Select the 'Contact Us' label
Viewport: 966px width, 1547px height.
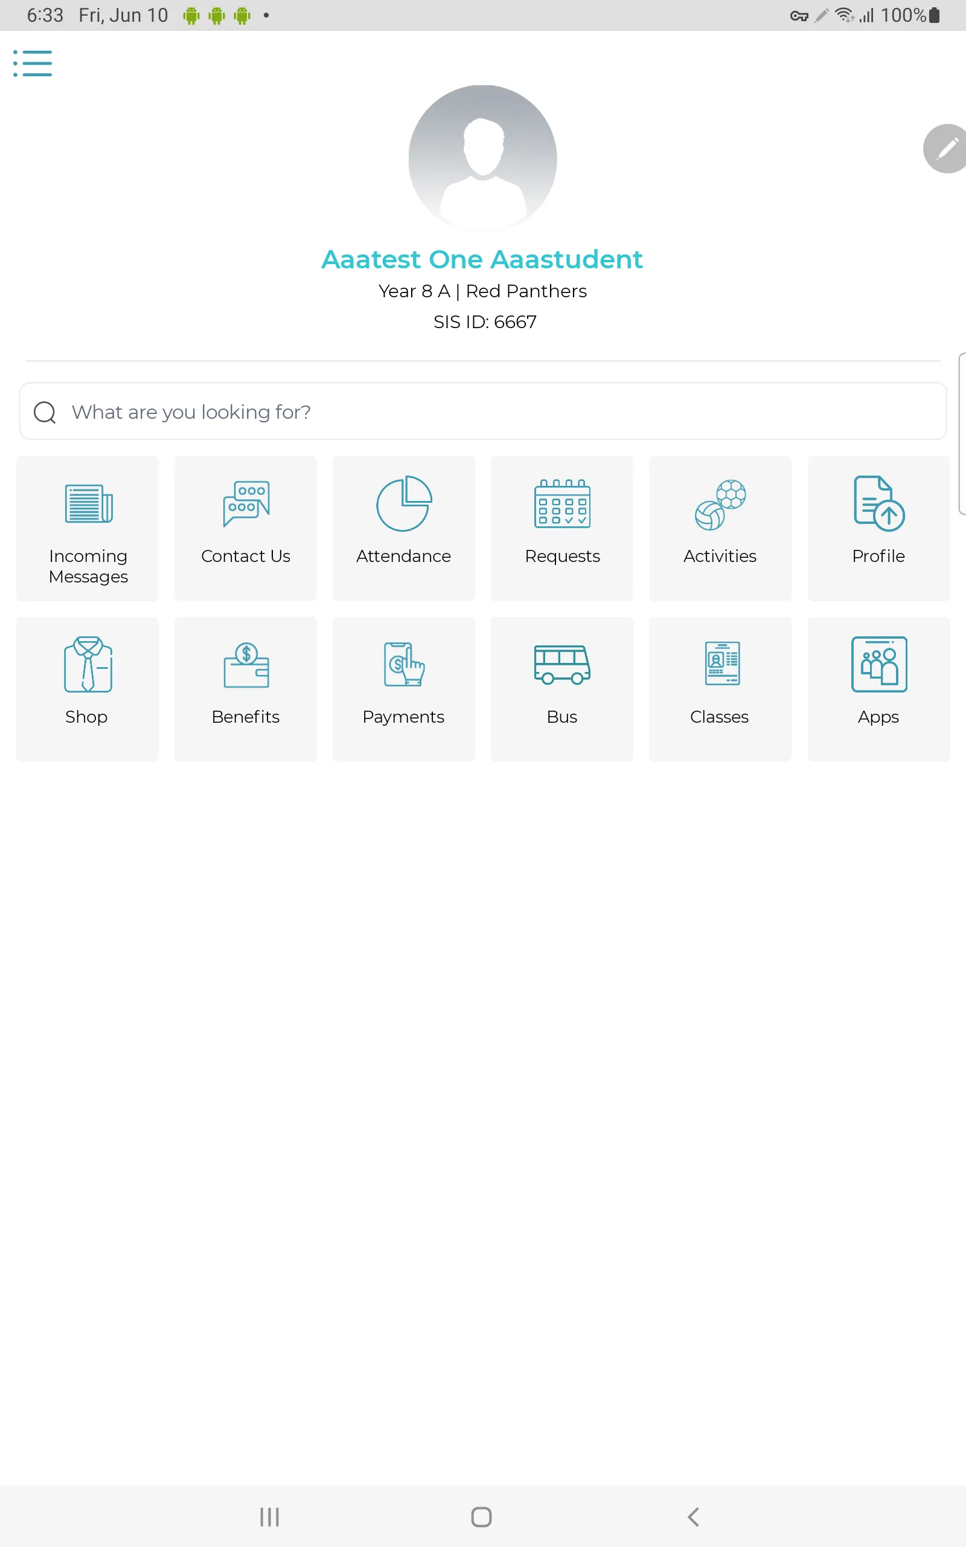pos(245,556)
